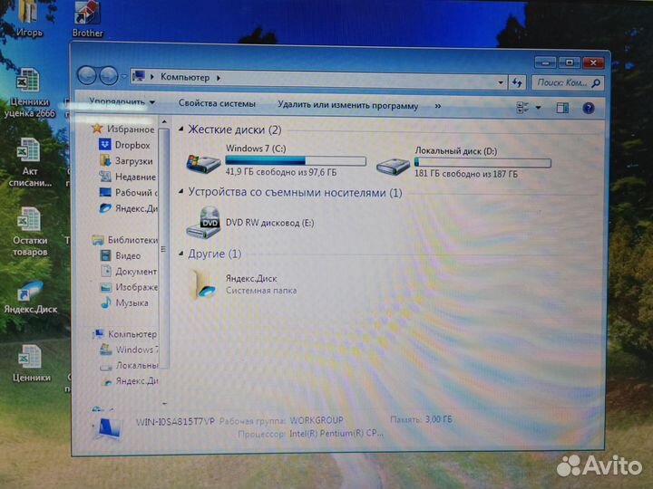Click Intel(R) Pentium(R) processor text
The image size is (653, 489).
(336, 433)
